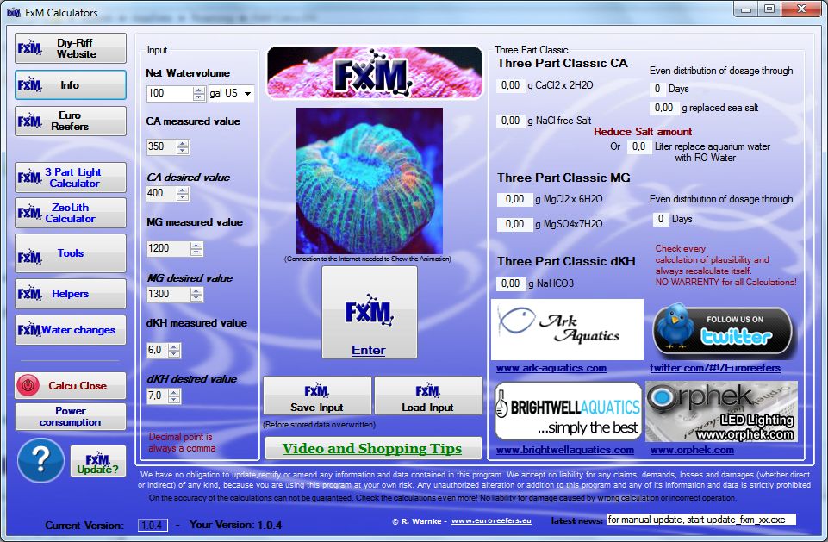Click the FxM Calculators title bar icon

coord(13,13)
